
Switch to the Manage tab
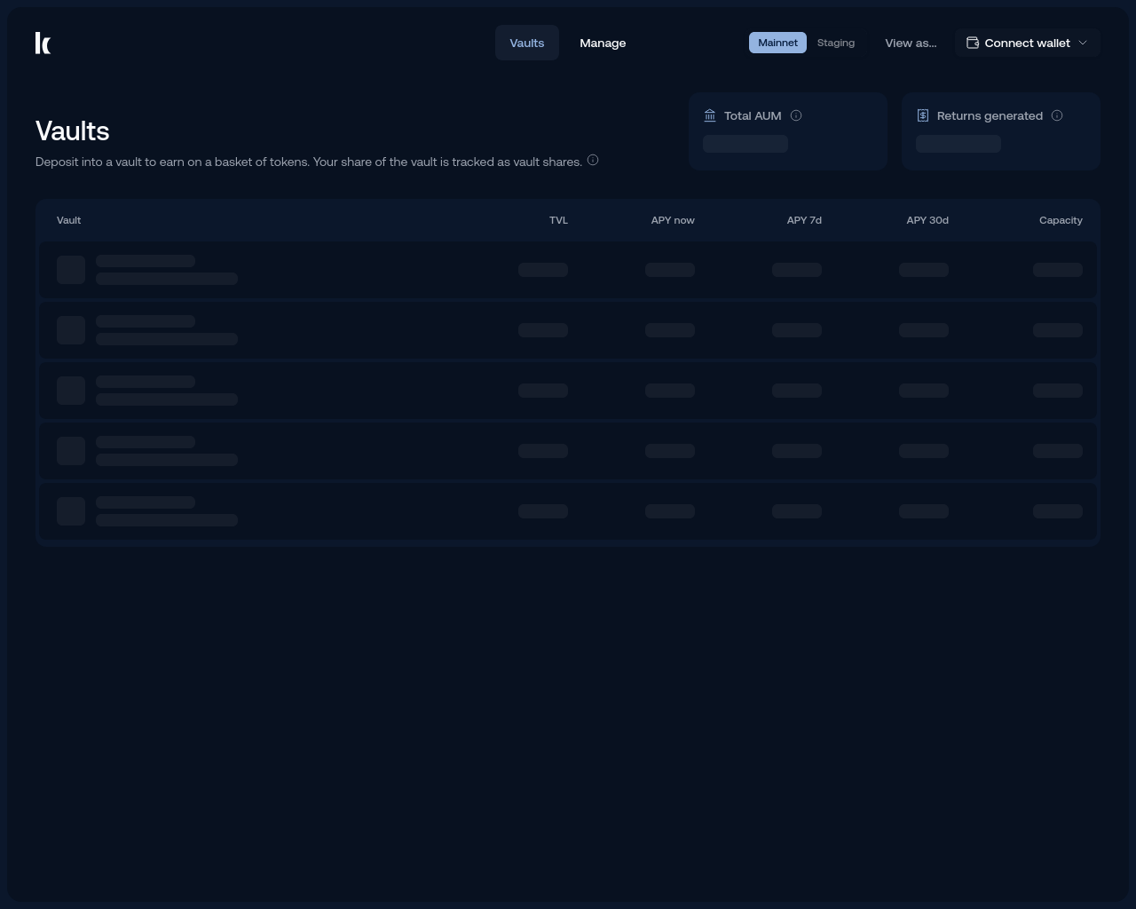point(603,43)
